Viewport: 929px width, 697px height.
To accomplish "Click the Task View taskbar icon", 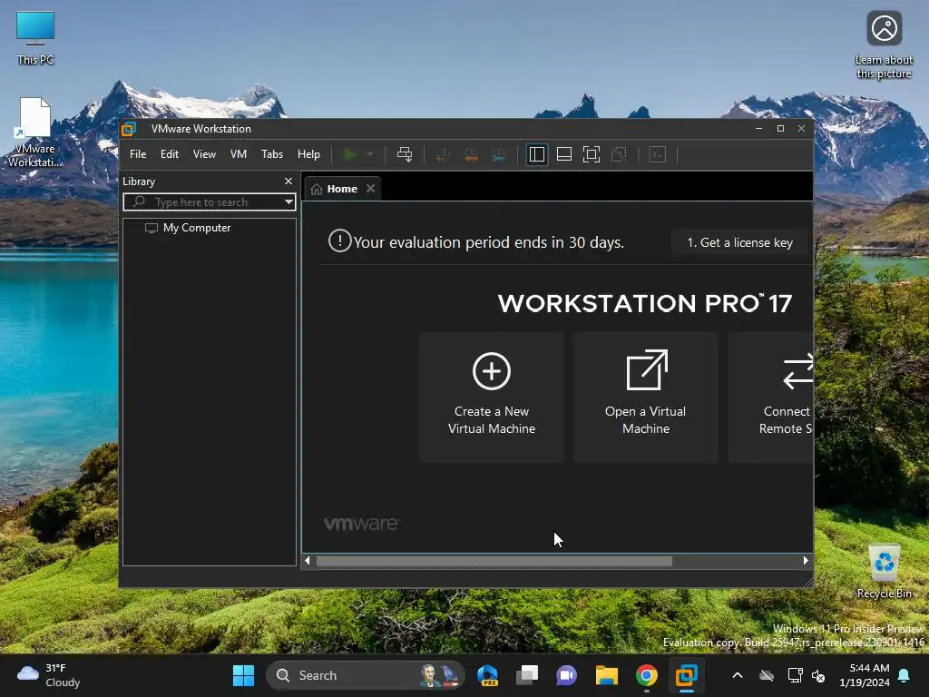I will (527, 675).
